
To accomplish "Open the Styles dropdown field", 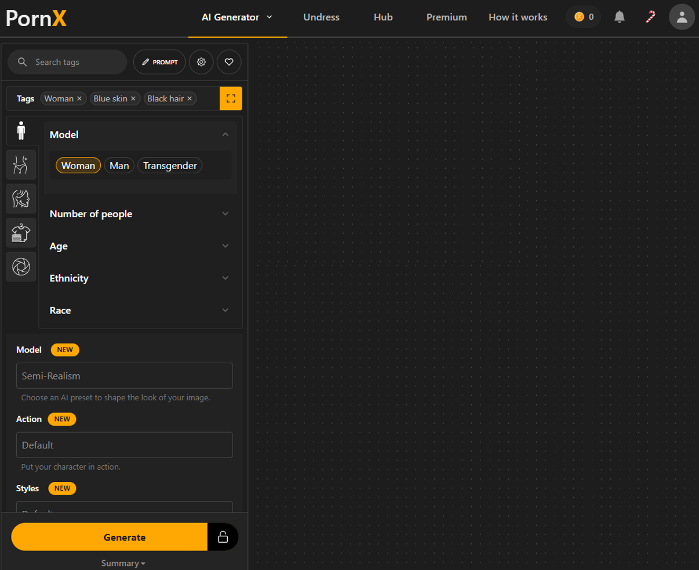I will 125,507.
